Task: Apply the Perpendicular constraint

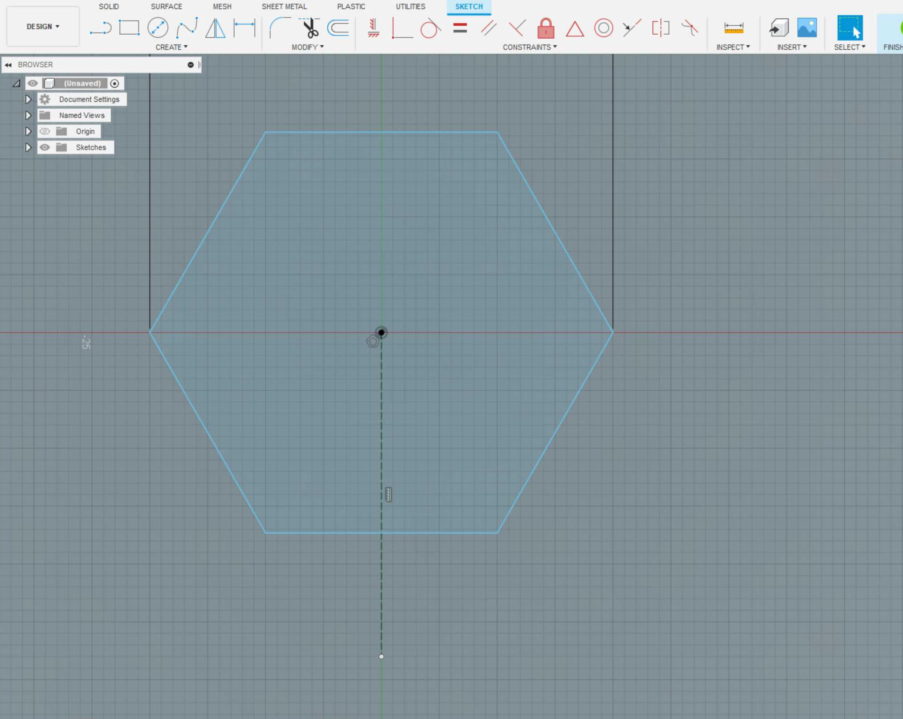Action: pos(517,28)
